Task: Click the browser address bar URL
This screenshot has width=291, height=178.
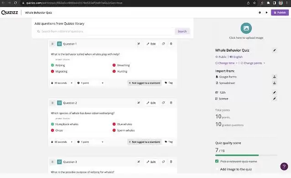Action: tap(74, 3)
